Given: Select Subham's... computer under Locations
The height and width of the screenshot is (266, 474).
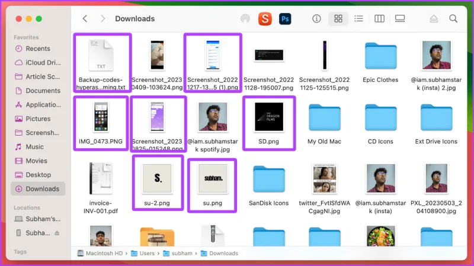Looking at the screenshot, I should coord(38,219).
